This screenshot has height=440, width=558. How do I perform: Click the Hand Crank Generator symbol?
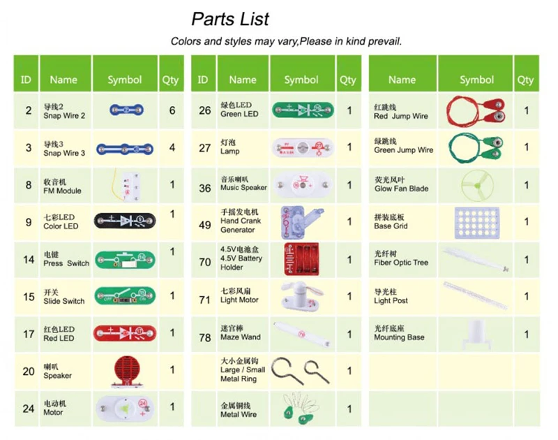pos(302,222)
